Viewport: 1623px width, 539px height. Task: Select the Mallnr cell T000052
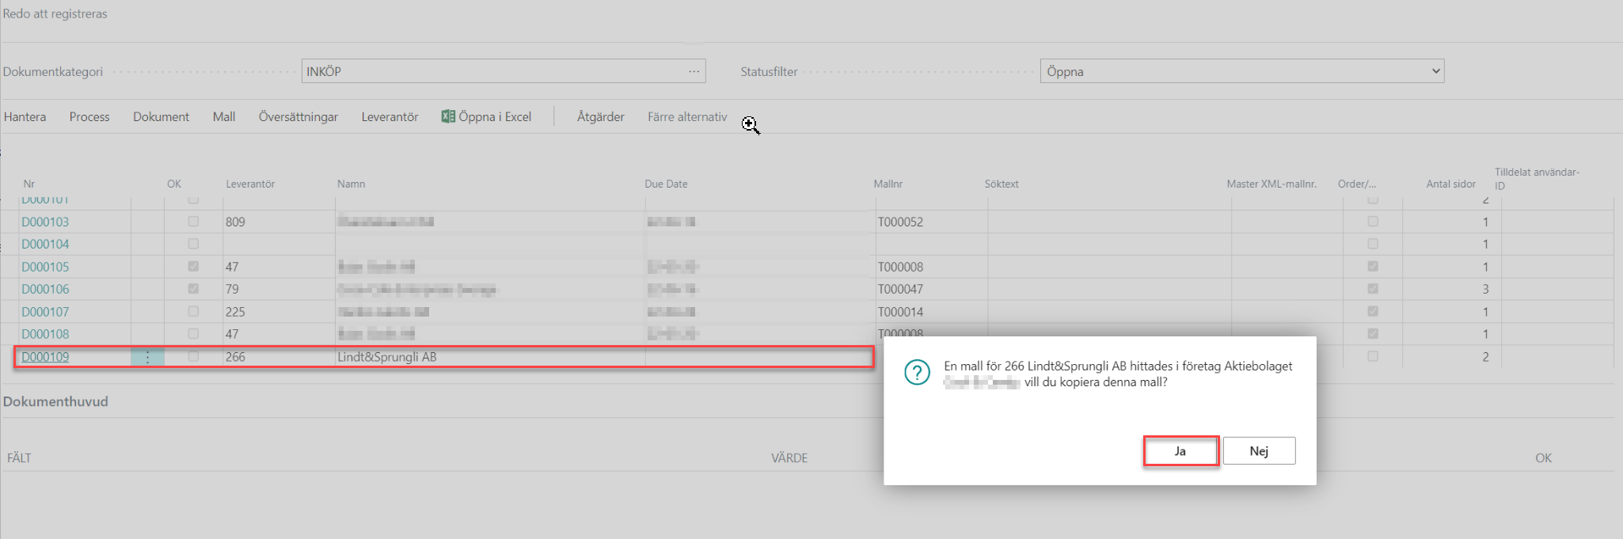tap(900, 222)
